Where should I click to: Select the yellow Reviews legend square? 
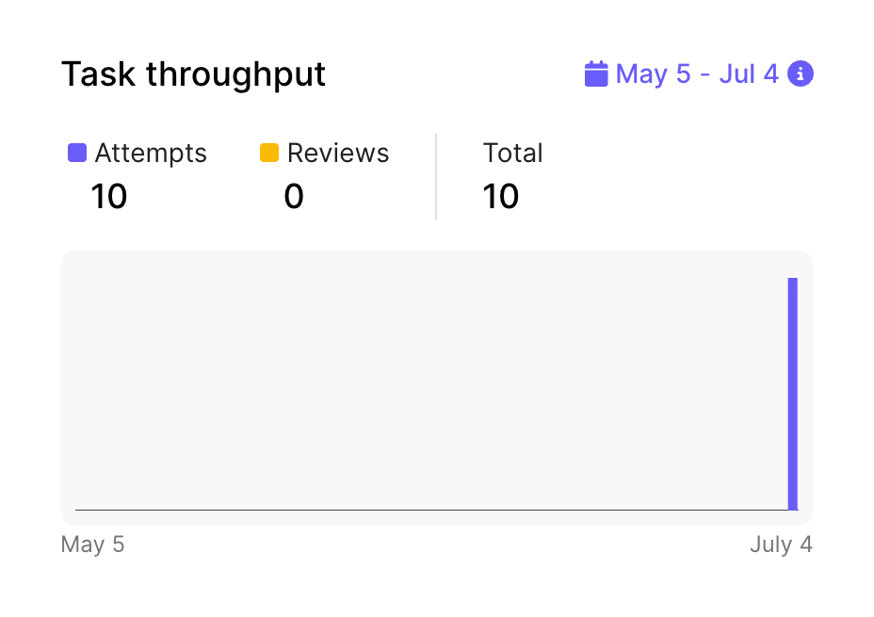point(268,152)
